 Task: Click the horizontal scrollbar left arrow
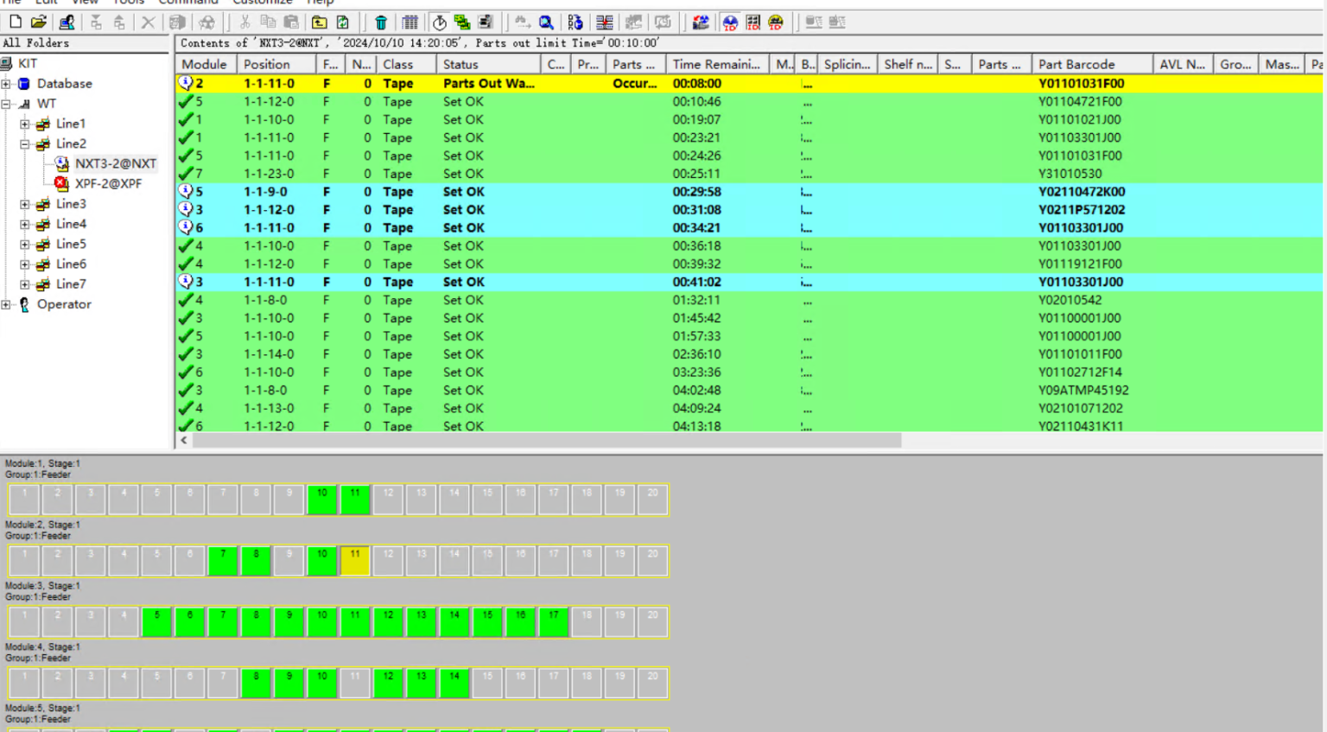click(x=184, y=440)
